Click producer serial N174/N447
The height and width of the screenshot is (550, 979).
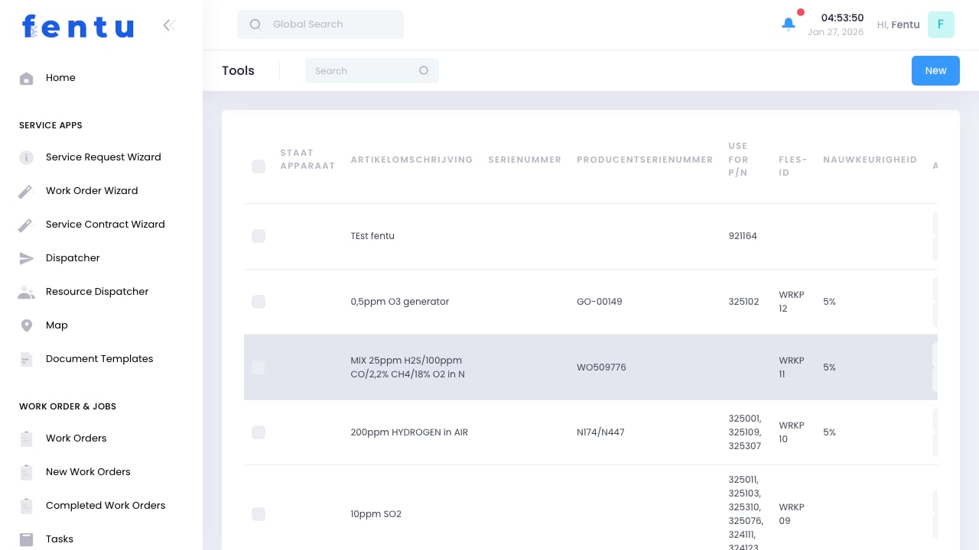[x=600, y=432]
